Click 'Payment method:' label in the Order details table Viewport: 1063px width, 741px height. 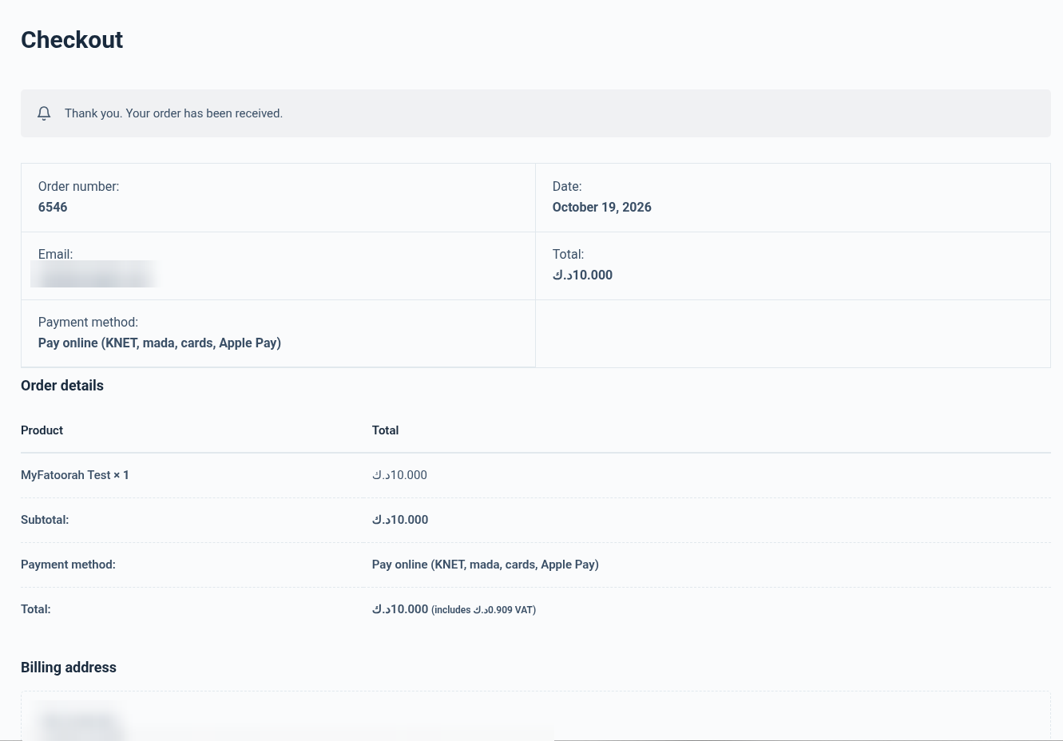point(68,565)
